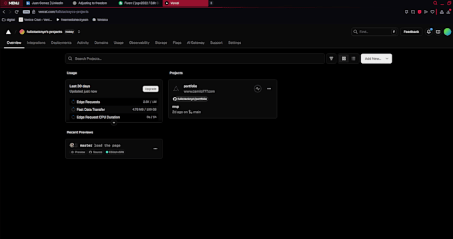Open the Venice Chat bookmark
Screen dimensions: 453x239
tap(35, 20)
